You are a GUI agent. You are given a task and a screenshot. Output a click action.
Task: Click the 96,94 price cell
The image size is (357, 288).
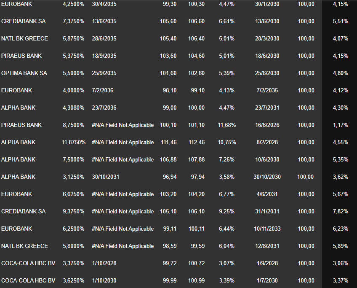click(x=169, y=177)
